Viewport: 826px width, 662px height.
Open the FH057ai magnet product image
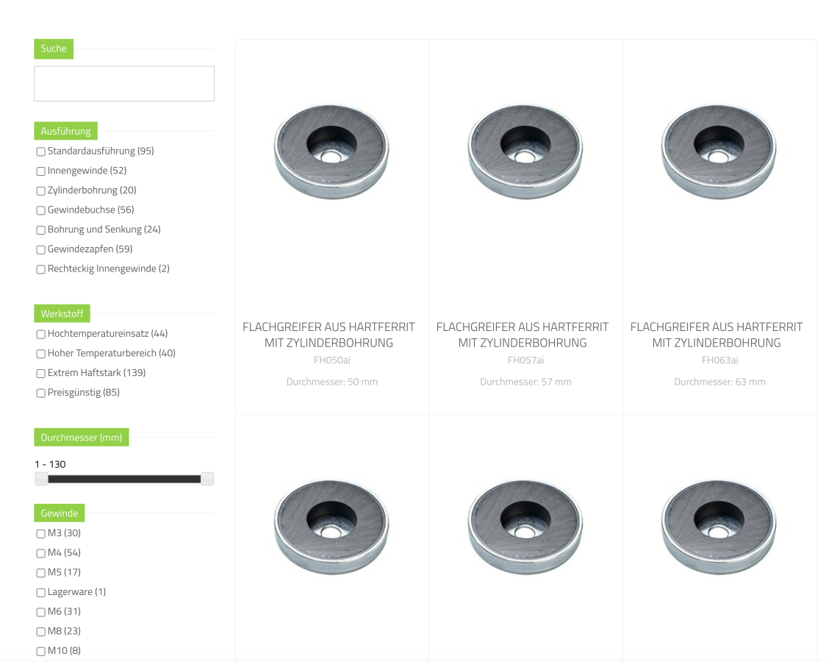pos(525,152)
